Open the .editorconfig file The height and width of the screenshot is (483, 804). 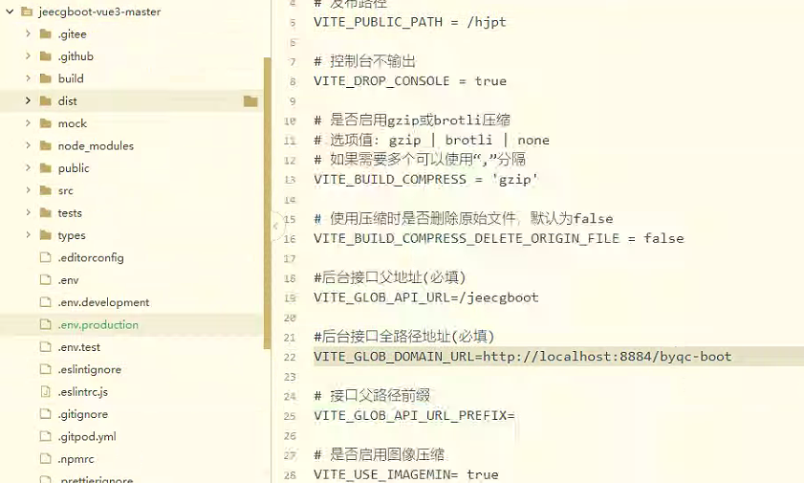click(x=91, y=257)
